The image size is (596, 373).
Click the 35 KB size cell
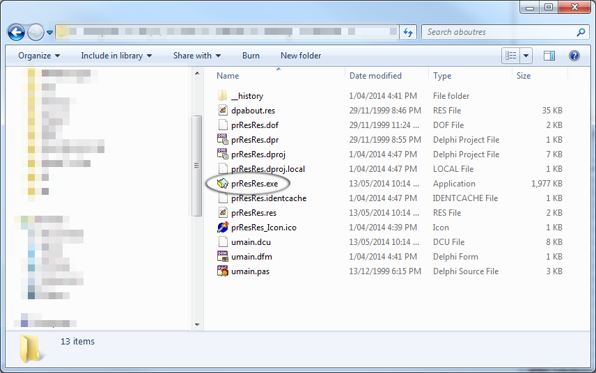tap(552, 110)
